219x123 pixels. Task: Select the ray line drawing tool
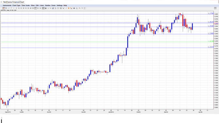[58, 8]
